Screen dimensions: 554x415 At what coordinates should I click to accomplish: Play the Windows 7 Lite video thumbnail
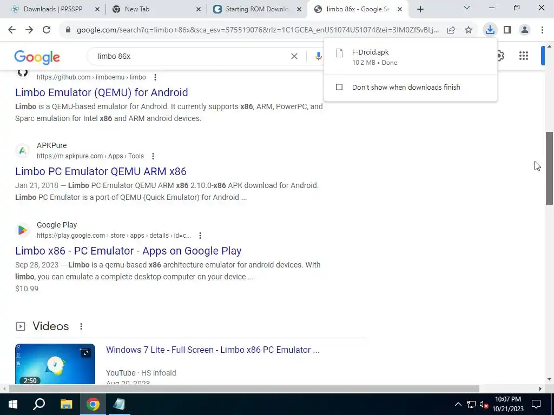coord(55,364)
